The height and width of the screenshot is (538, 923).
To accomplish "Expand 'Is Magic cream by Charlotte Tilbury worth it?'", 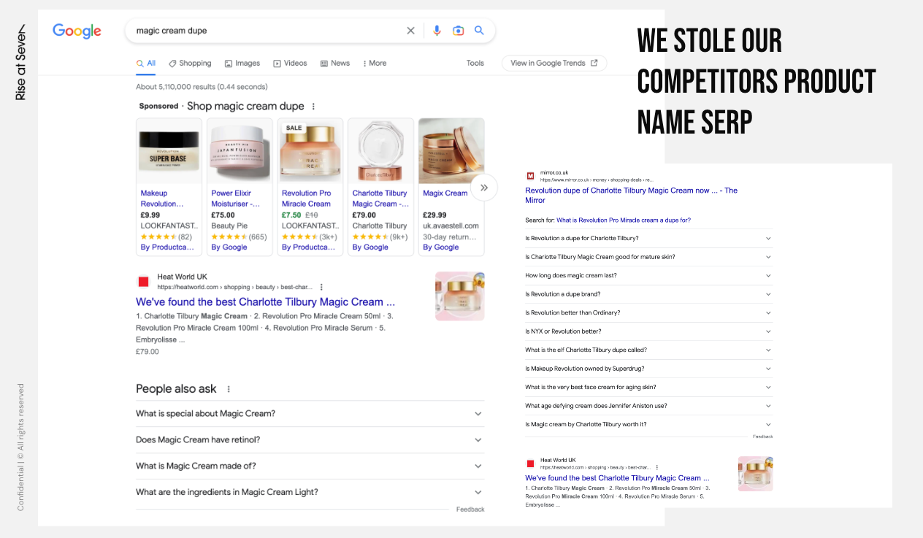I will tap(648, 425).
